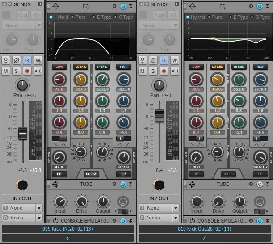The height and width of the screenshot is (244, 273).
Task: Select track name 010 Kick Out.20_02 (14)
Action: (x=204, y=229)
